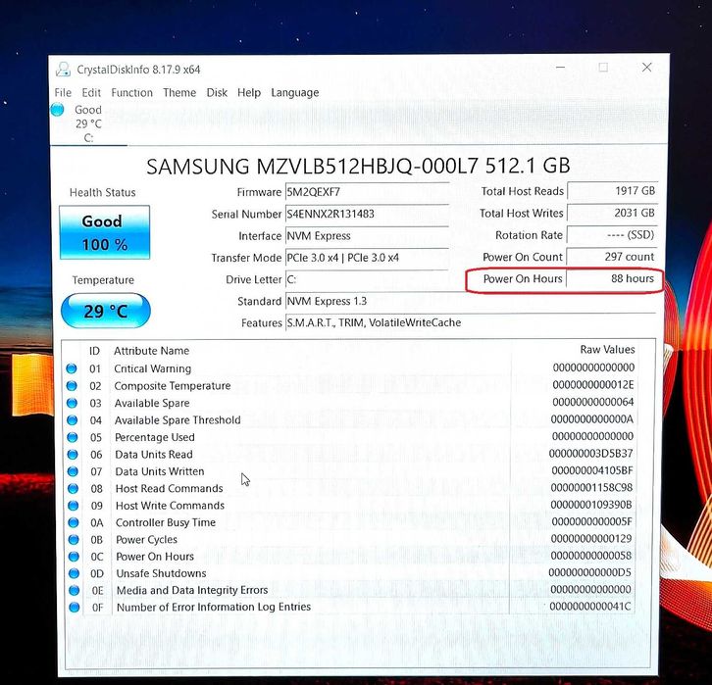Click the raw value 0000000109390B
This screenshot has width=712, height=685.
pyautogui.click(x=591, y=505)
